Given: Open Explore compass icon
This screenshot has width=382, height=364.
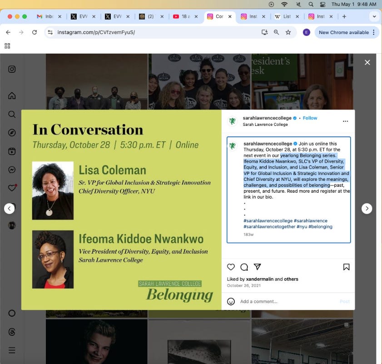Looking at the screenshot, I should coord(12,133).
